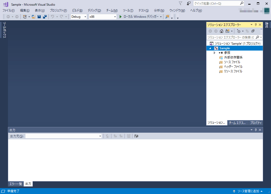This screenshot has height=194, width=271.
Task: Close the output panel (出力)
Action: point(260,130)
